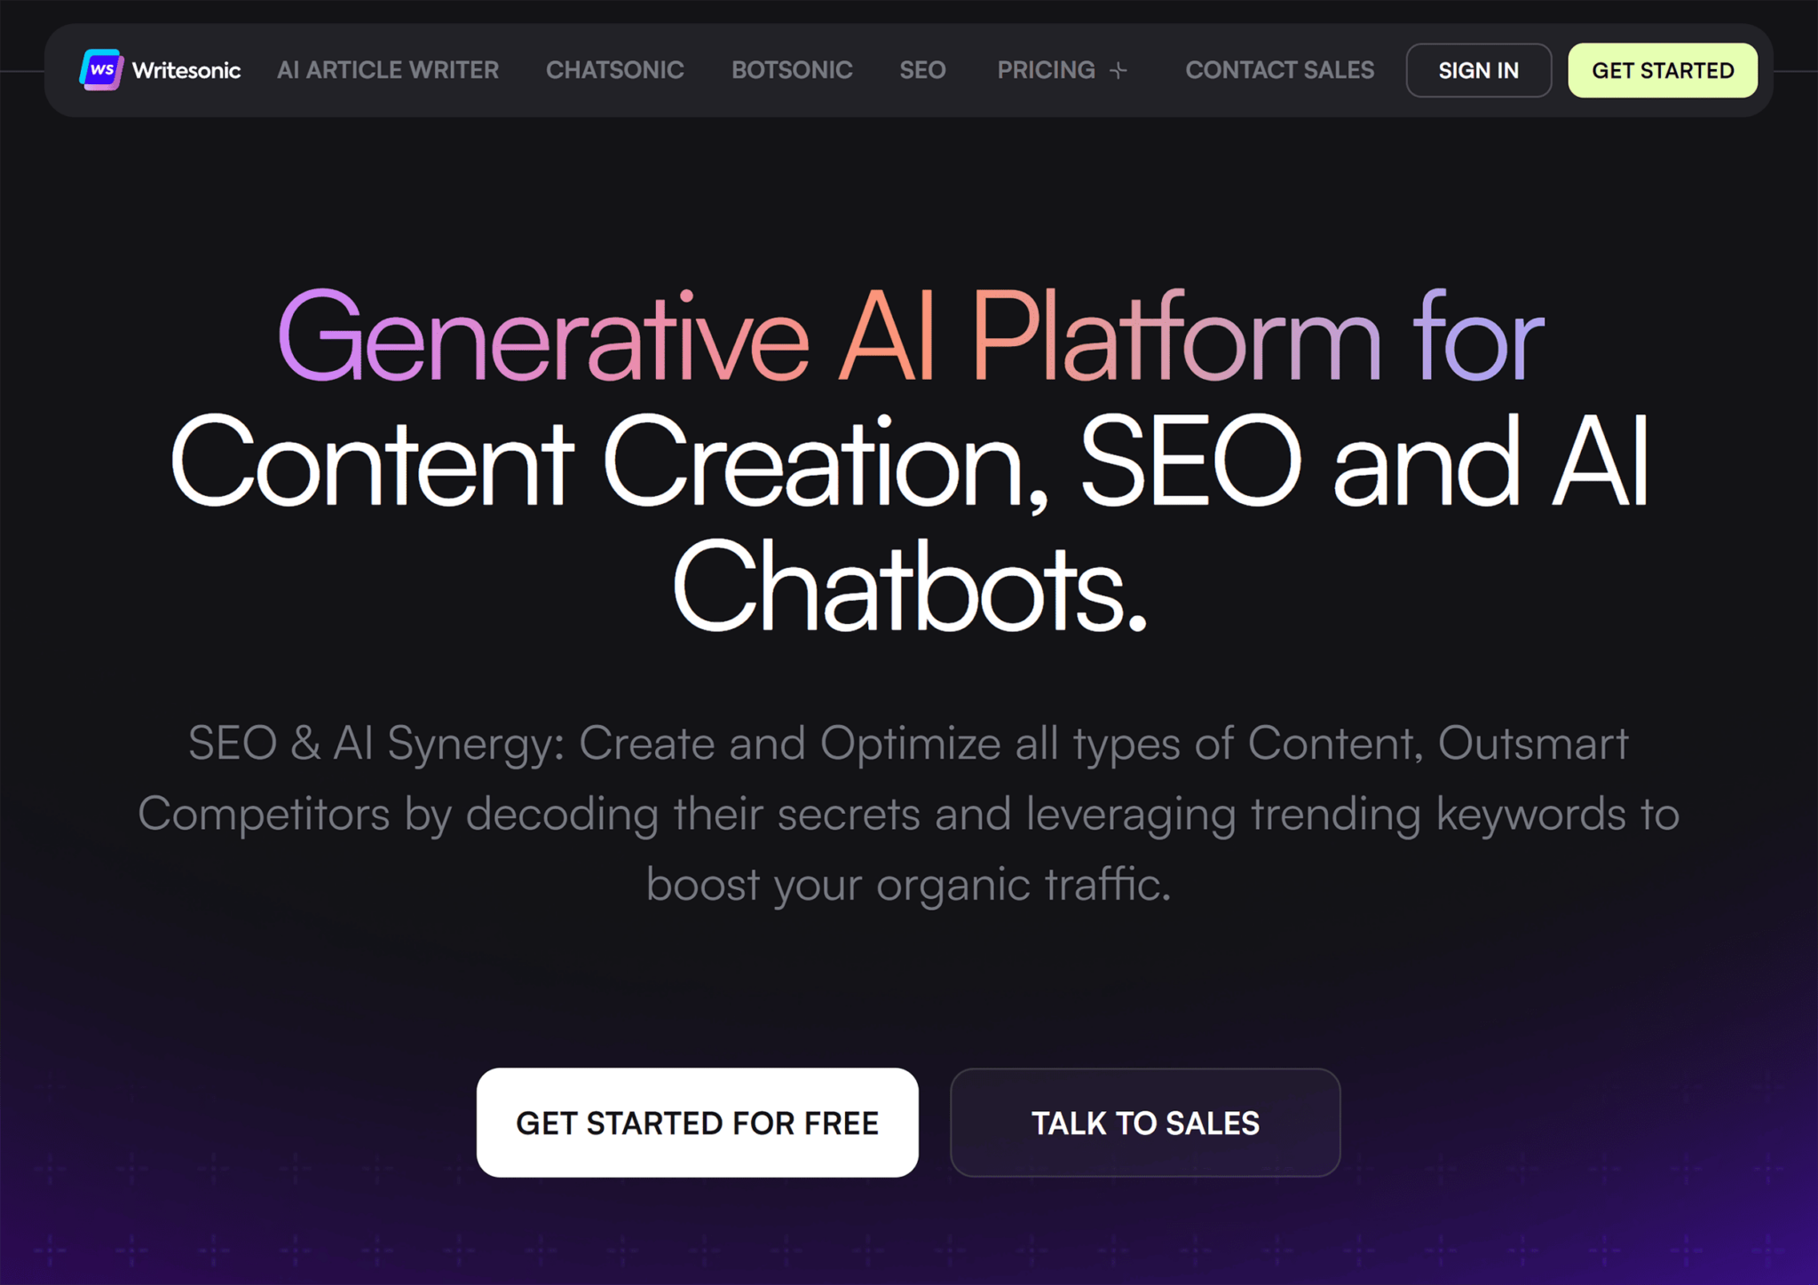Enable free trial via Get Started
This screenshot has height=1285, width=1818.
tap(1665, 69)
